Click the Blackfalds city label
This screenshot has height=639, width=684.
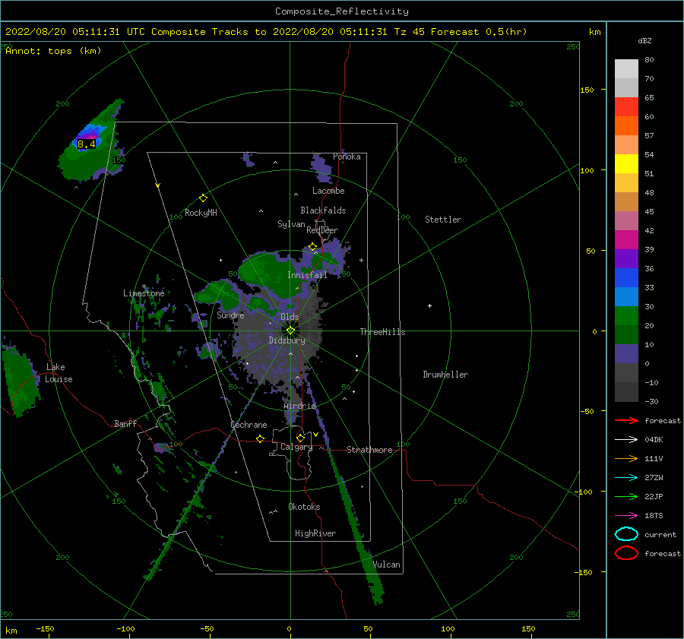[x=323, y=210]
